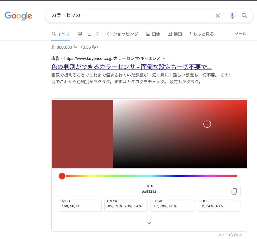Switch to the ショッピング tab
The image size is (257, 239).
[122, 34]
